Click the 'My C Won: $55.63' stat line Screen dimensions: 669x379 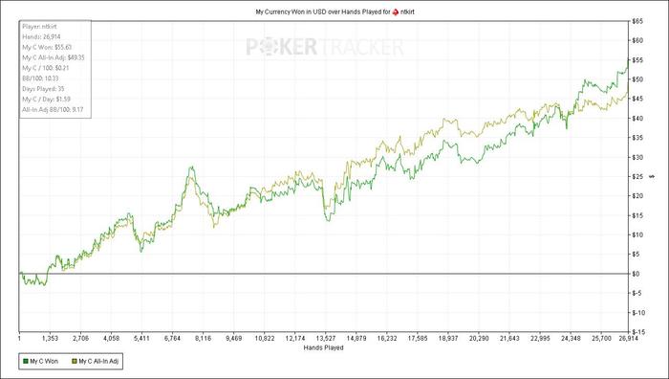click(47, 47)
